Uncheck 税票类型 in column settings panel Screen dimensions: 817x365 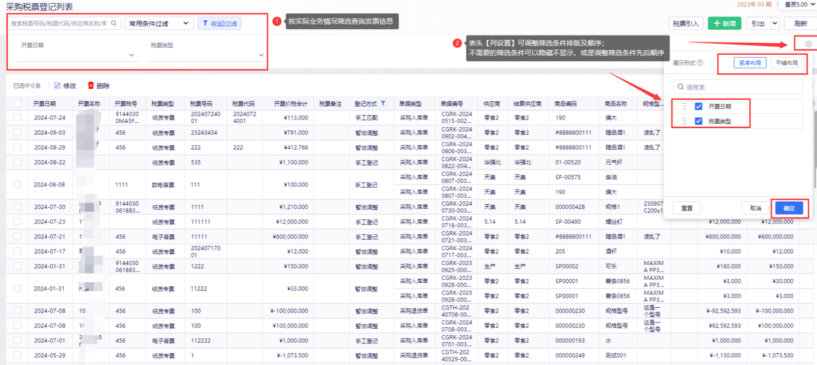point(699,121)
